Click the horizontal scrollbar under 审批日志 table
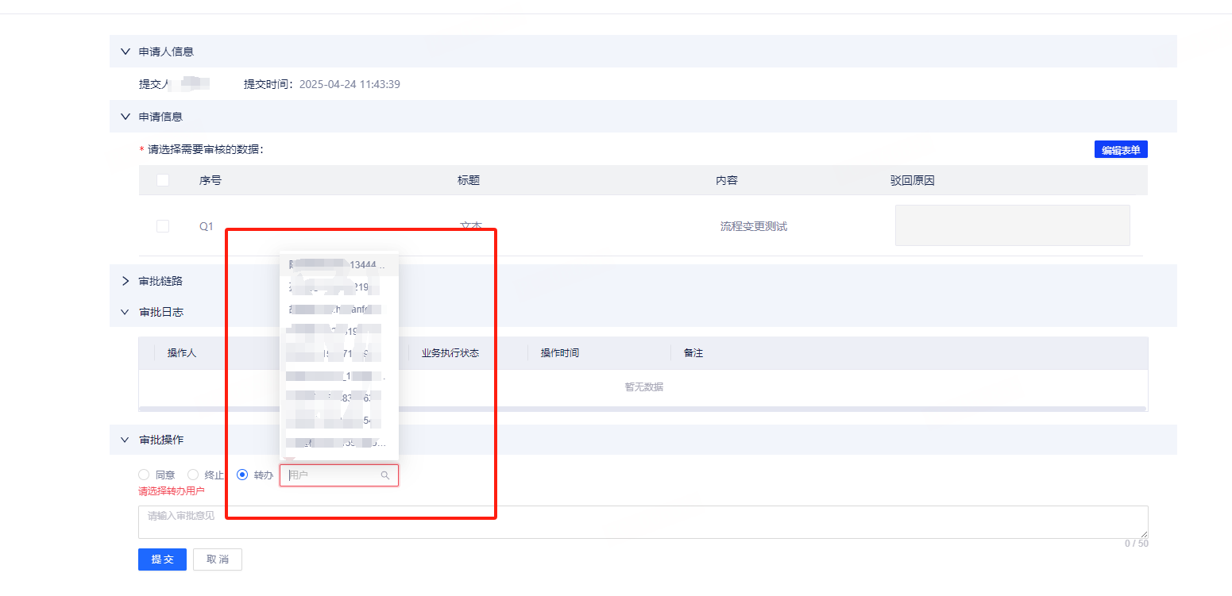This screenshot has height=596, width=1232. click(642, 409)
